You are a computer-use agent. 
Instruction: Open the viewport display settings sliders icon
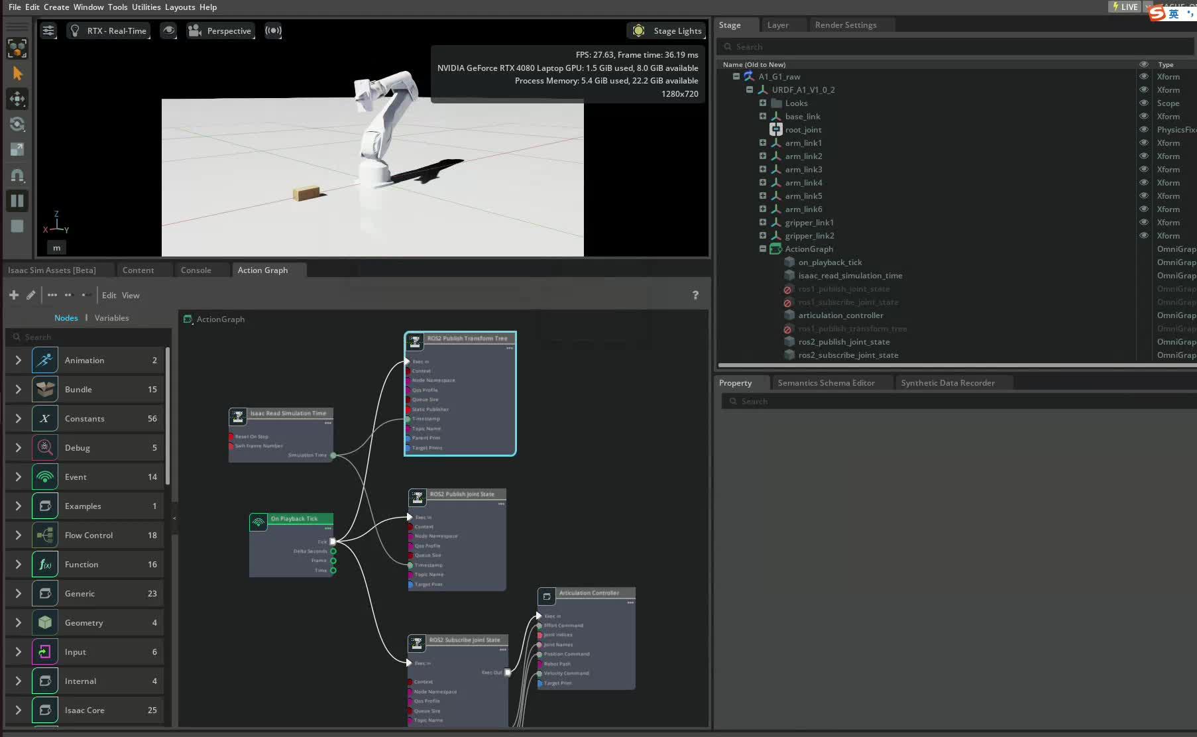pyautogui.click(x=48, y=30)
